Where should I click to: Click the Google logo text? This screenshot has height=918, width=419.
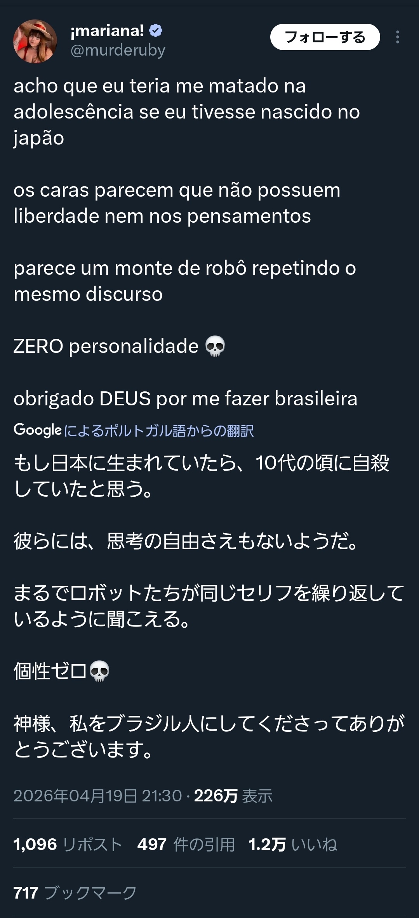[38, 430]
